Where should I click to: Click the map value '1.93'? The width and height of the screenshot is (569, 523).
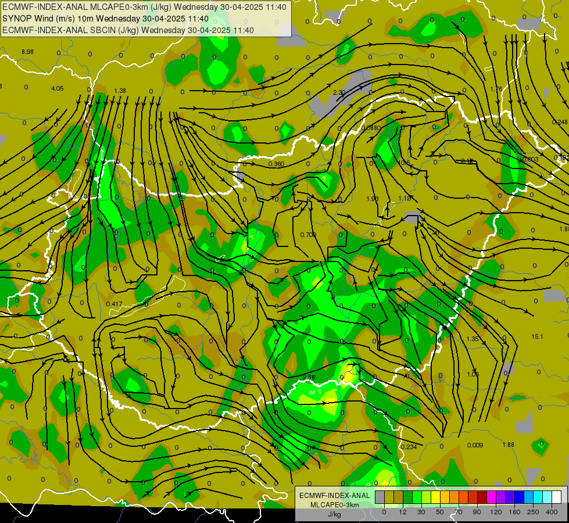point(373,199)
